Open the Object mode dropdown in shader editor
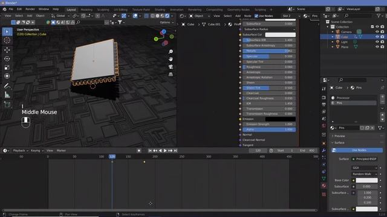 (200, 16)
